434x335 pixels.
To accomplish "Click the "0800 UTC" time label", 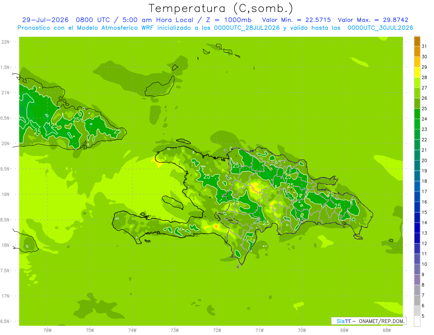I will [93, 20].
